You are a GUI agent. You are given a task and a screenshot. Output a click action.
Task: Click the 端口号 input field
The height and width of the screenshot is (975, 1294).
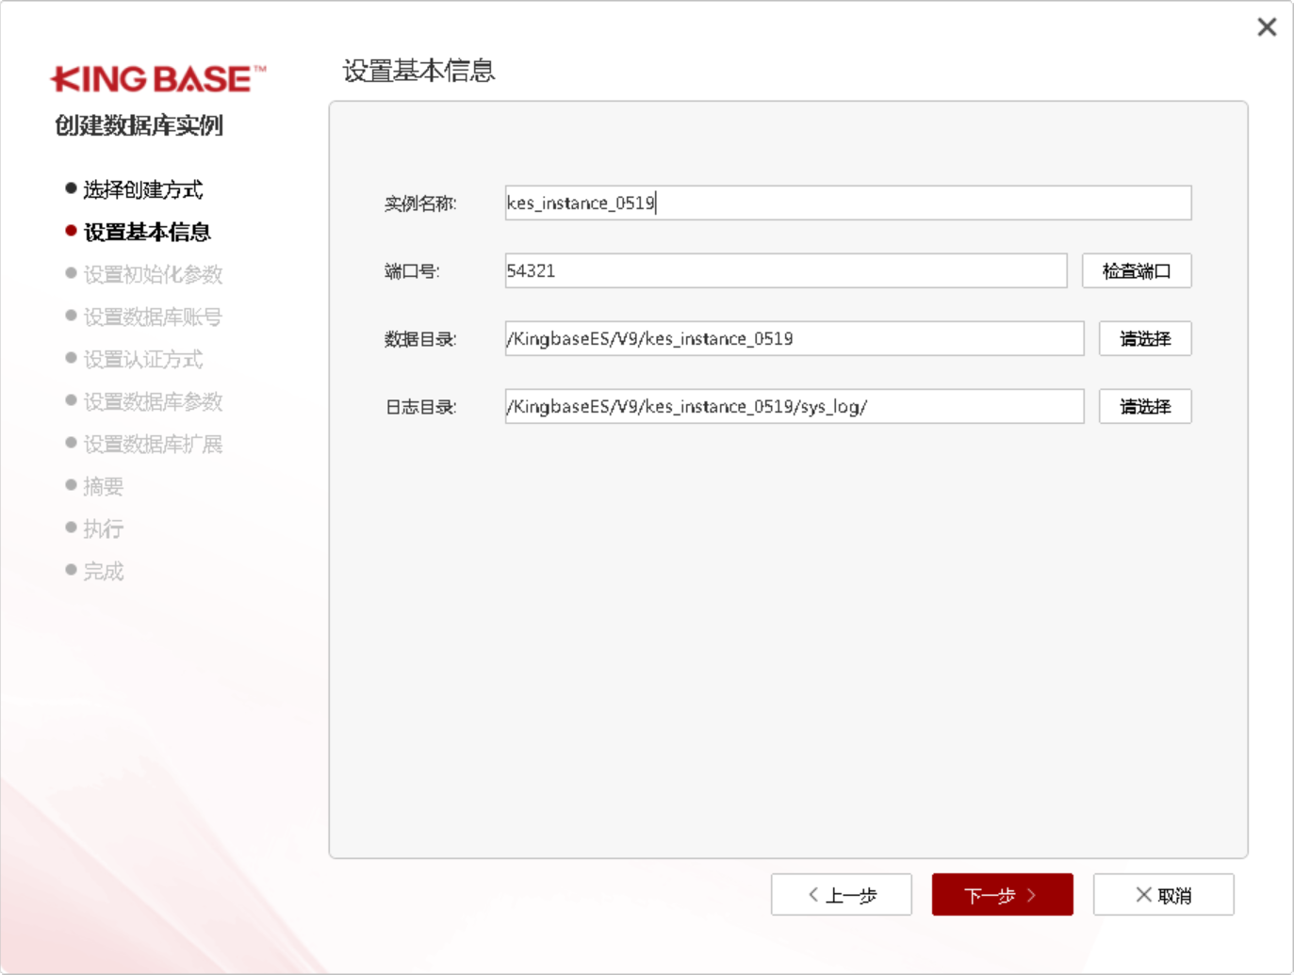(786, 270)
